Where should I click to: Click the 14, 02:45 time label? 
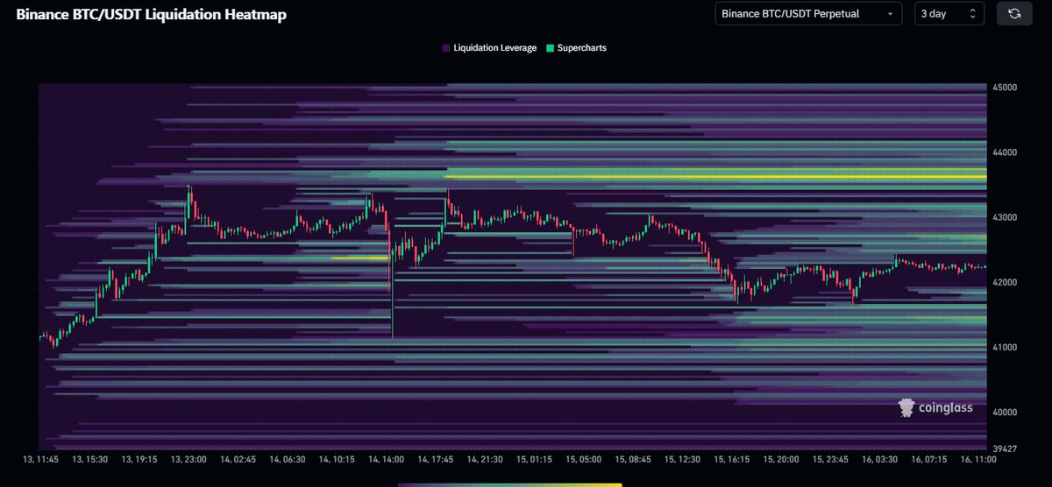click(x=239, y=459)
